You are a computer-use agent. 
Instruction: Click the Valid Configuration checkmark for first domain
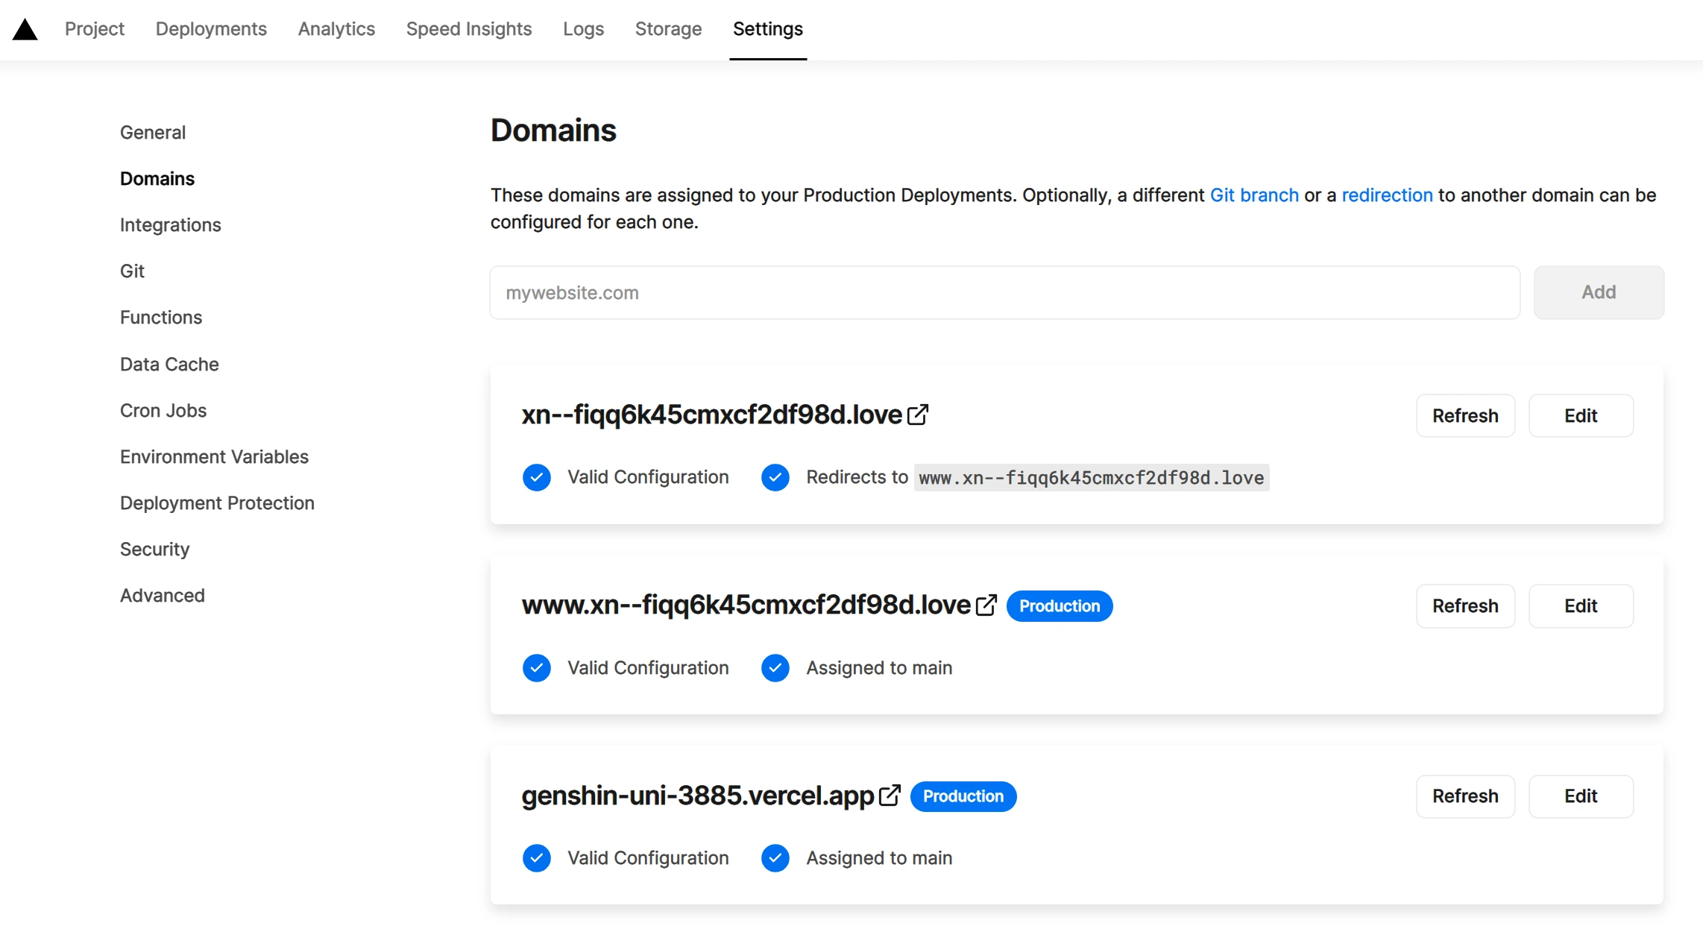click(536, 477)
